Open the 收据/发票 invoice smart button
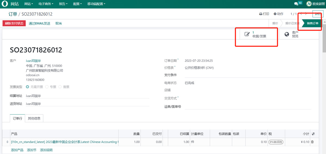Image resolution: width=326 pixels, height=154 pixels. (256, 34)
